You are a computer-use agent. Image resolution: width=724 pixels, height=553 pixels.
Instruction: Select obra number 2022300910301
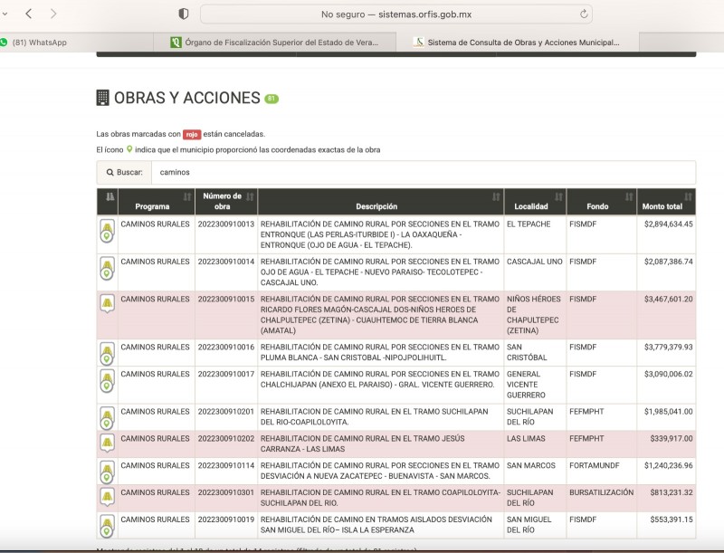pyautogui.click(x=226, y=492)
